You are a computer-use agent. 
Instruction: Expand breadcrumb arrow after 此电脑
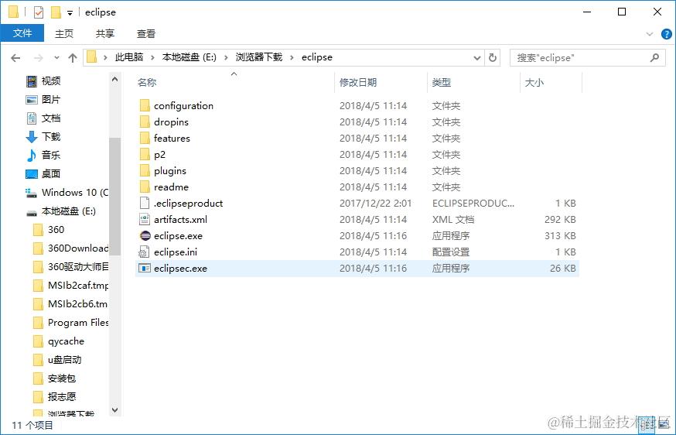pos(152,57)
